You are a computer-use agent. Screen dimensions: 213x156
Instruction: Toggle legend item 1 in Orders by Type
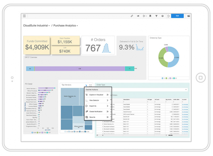pyautogui.click(x=163, y=78)
